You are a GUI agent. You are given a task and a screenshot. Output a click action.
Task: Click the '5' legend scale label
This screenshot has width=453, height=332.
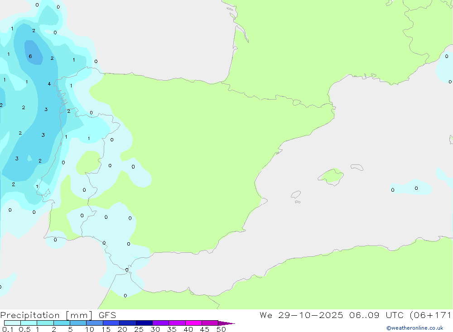70,329
